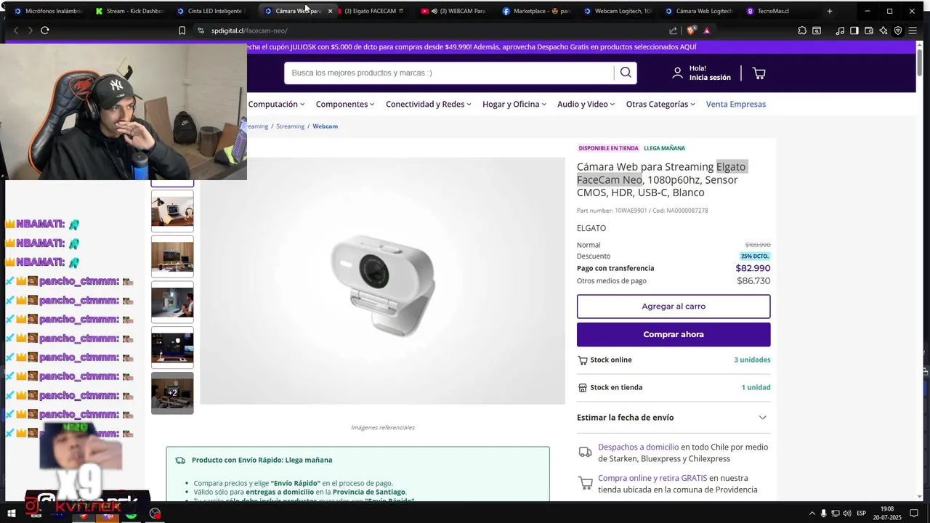Click the taskbar microphone icon
The image size is (930, 523).
pyautogui.click(x=823, y=514)
